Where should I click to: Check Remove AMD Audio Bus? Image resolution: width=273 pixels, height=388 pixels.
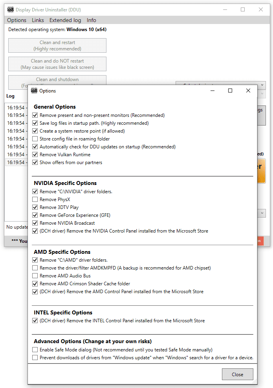(x=35, y=276)
